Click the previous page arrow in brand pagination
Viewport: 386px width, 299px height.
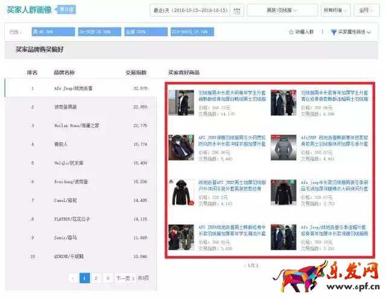pyautogui.click(x=73, y=278)
